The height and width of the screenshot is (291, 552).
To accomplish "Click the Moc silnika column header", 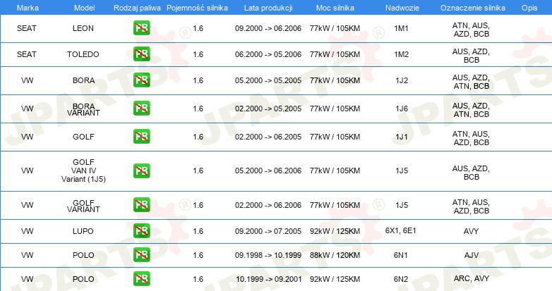I will point(335,8).
